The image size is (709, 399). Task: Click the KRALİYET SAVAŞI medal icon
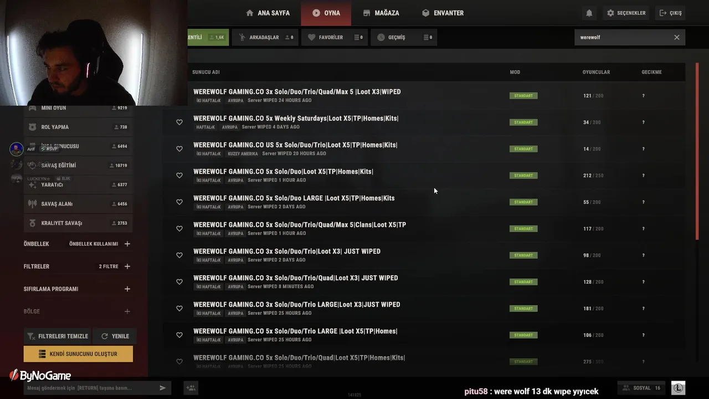click(32, 223)
